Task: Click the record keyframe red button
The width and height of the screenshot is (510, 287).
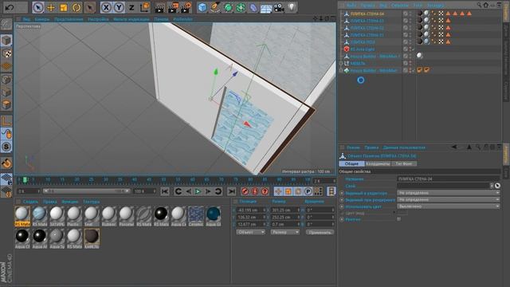Action: (x=245, y=191)
